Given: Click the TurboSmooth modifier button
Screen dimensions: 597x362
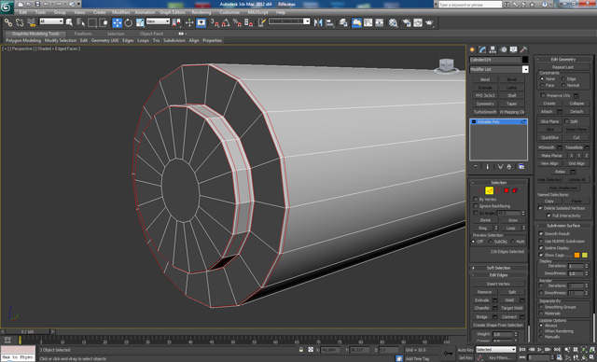Looking at the screenshot, I should pyautogui.click(x=485, y=112).
